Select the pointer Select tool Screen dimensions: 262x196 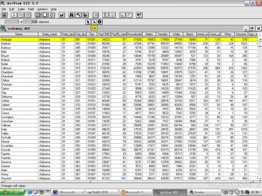88,22
